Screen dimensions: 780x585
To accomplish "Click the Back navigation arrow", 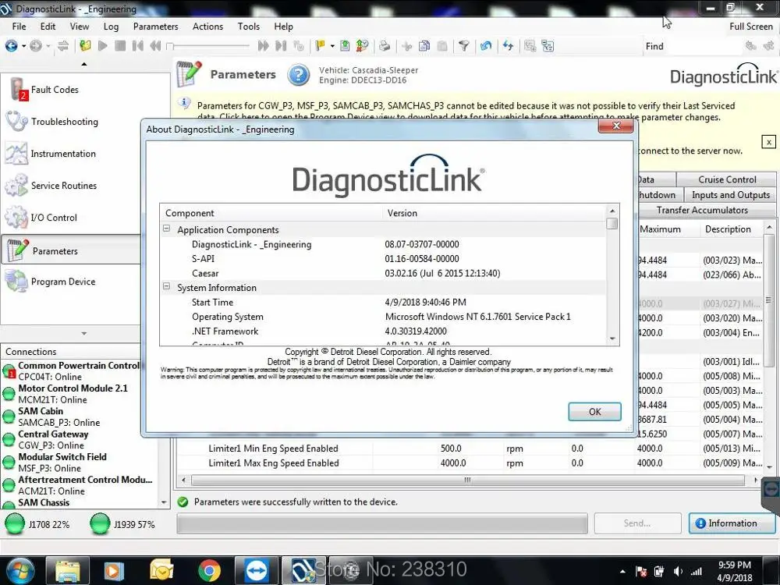I will pos(11,46).
